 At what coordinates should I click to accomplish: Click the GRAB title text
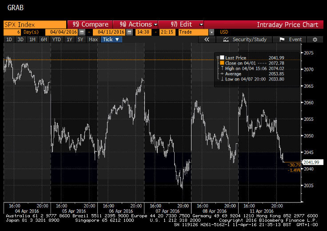tap(16, 8)
